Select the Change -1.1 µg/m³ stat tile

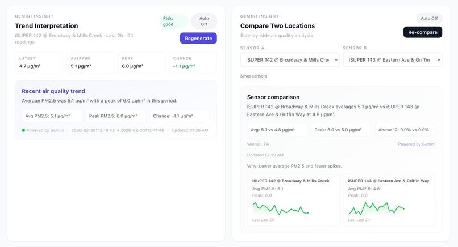pyautogui.click(x=193, y=63)
